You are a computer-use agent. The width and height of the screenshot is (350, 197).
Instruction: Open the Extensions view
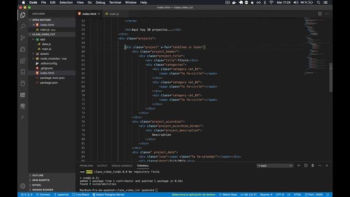pos(22,61)
